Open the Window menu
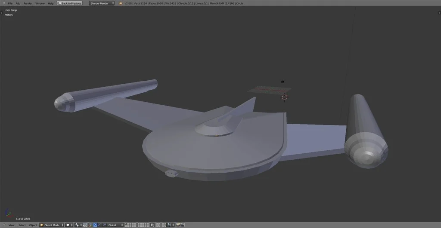The height and width of the screenshot is (228, 441). [x=40, y=3]
